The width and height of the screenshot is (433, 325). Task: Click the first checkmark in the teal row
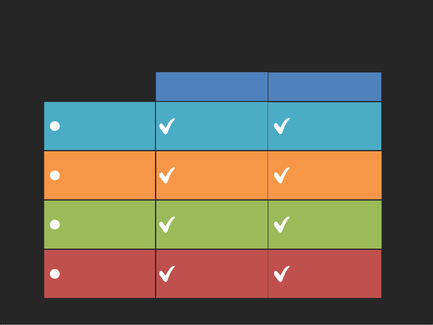(167, 126)
